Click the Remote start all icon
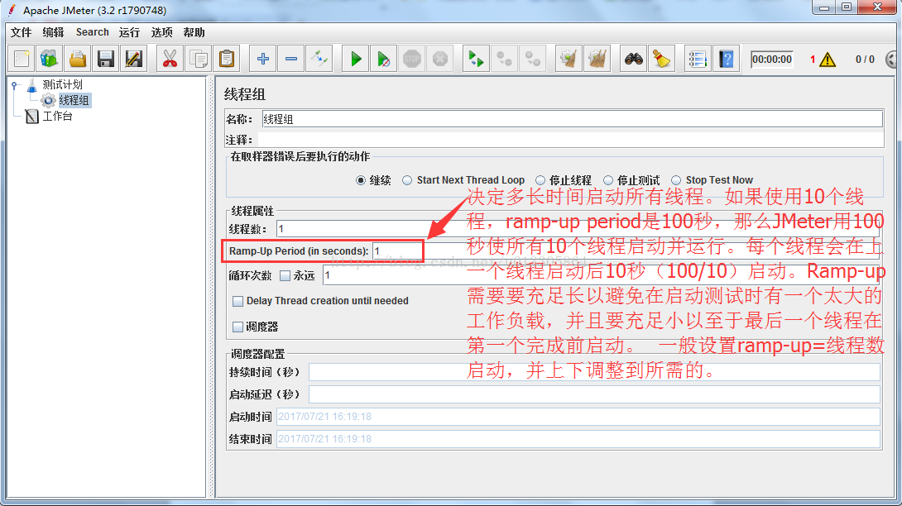Image resolution: width=902 pixels, height=506 pixels. [x=477, y=59]
